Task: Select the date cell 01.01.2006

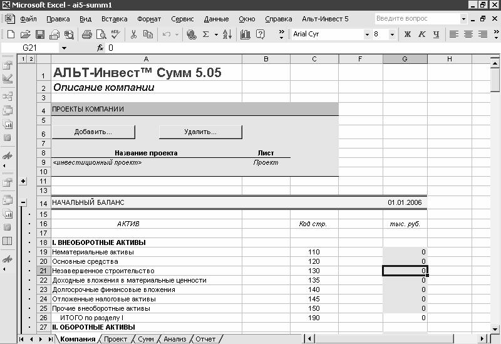Action: click(x=405, y=202)
